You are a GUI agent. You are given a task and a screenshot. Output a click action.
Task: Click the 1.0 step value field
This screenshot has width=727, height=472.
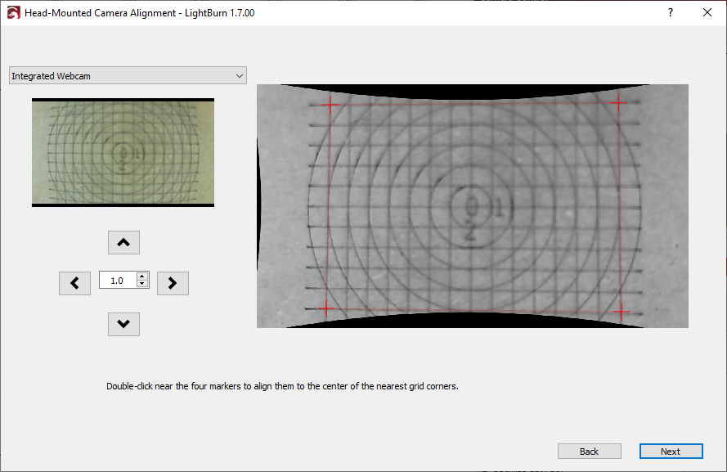click(x=118, y=281)
